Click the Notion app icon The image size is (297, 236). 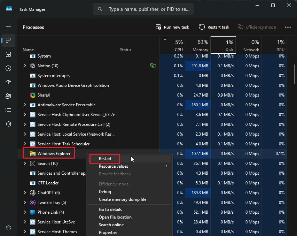pos(33,66)
